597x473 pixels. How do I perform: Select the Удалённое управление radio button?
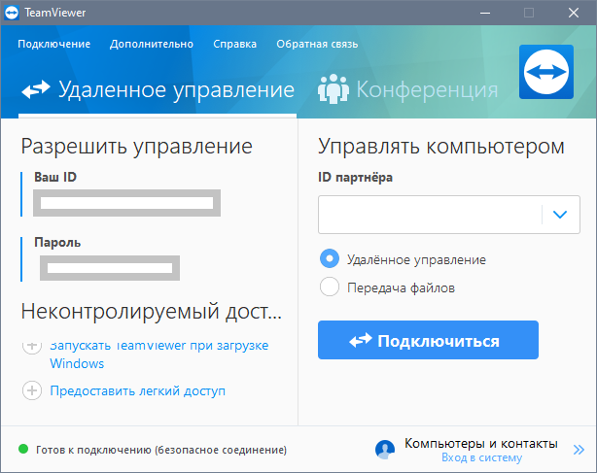tap(330, 258)
